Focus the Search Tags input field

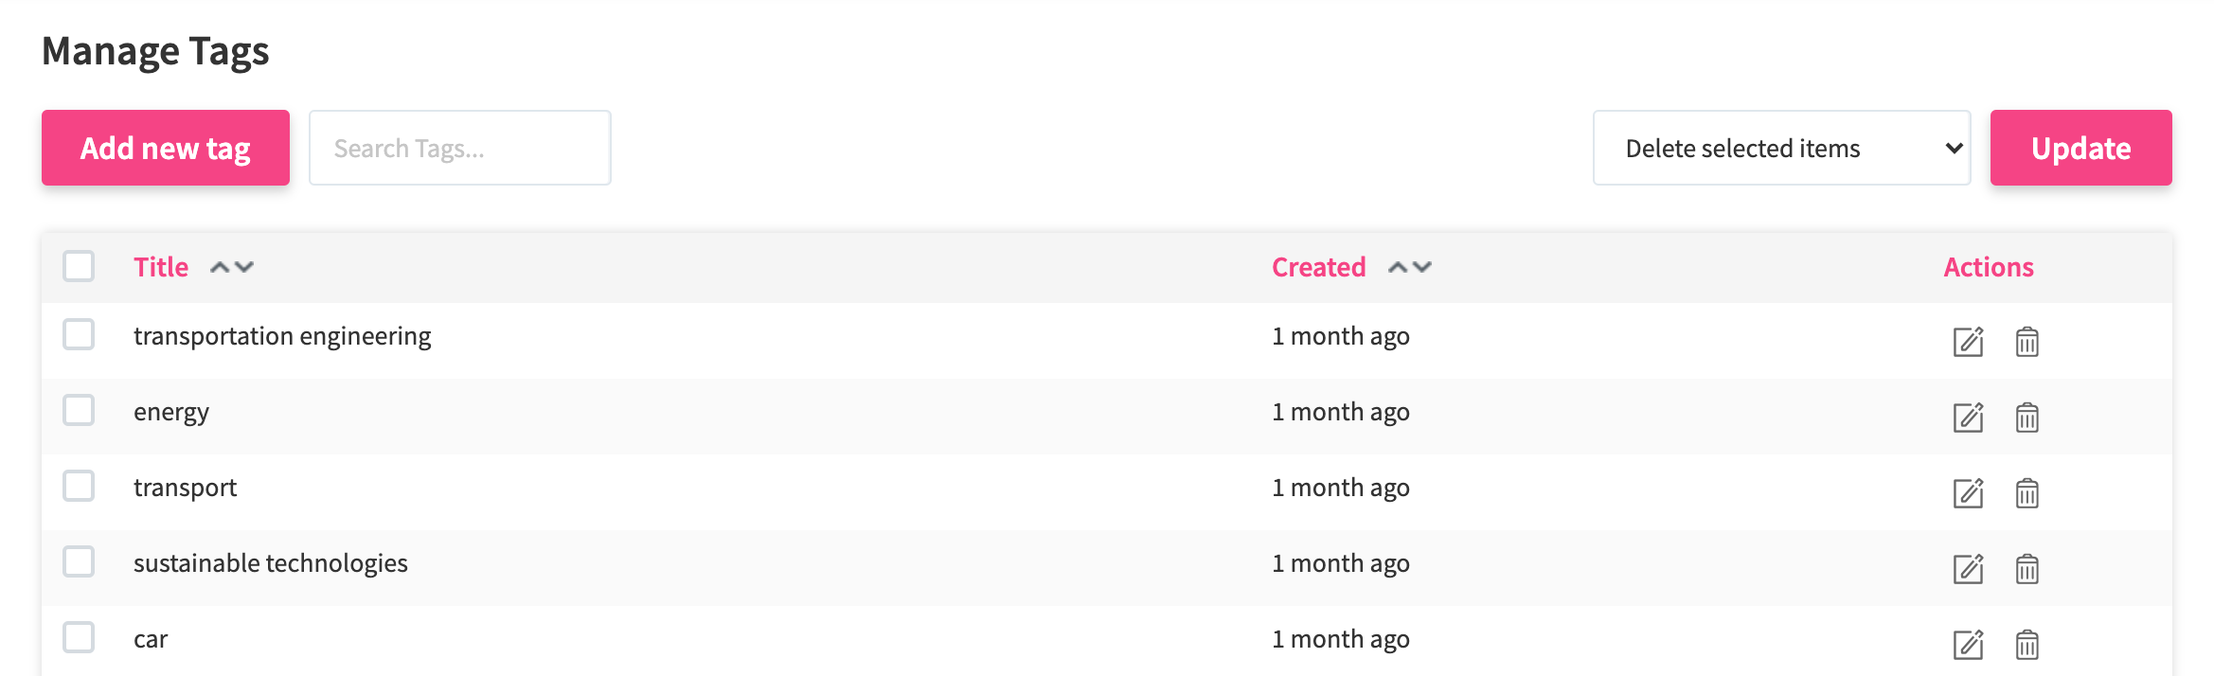tap(459, 148)
